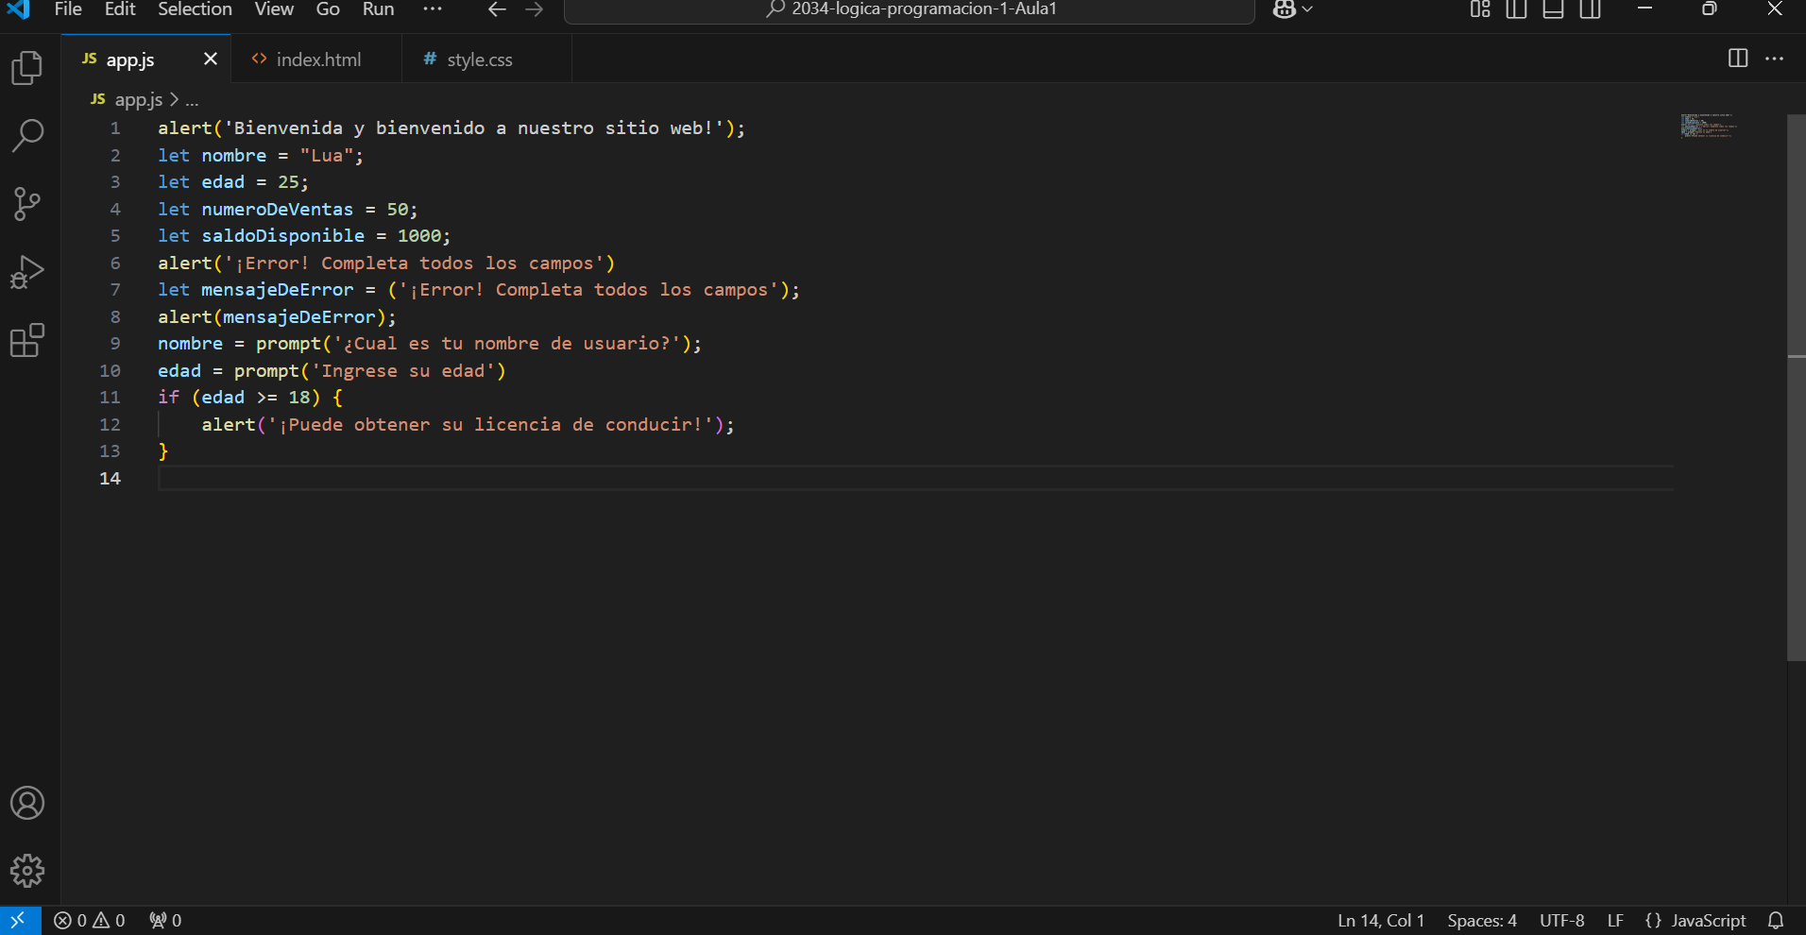Click the 'saldoDisponible' variable name
This screenshot has width=1806, height=935.
tap(282, 236)
